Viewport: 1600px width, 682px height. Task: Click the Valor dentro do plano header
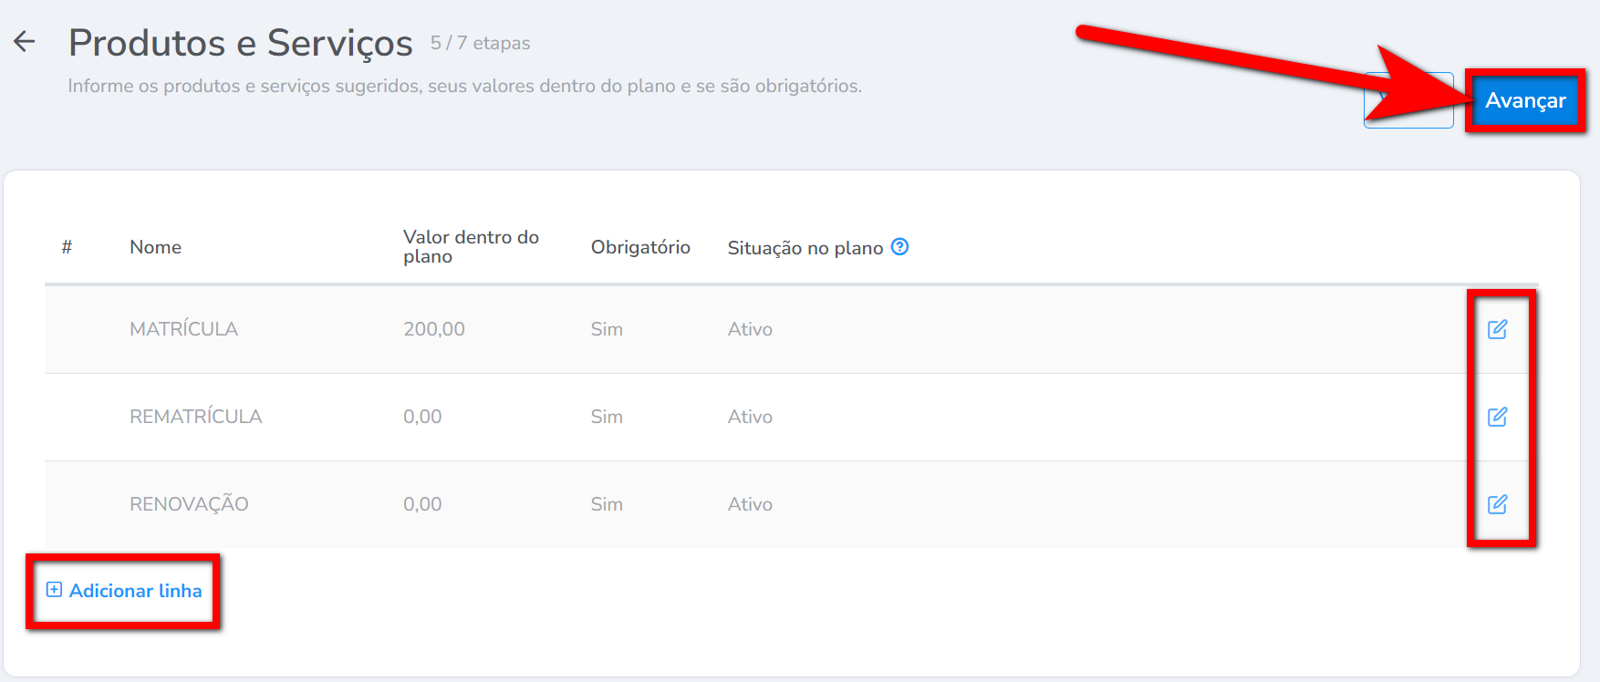tap(471, 247)
